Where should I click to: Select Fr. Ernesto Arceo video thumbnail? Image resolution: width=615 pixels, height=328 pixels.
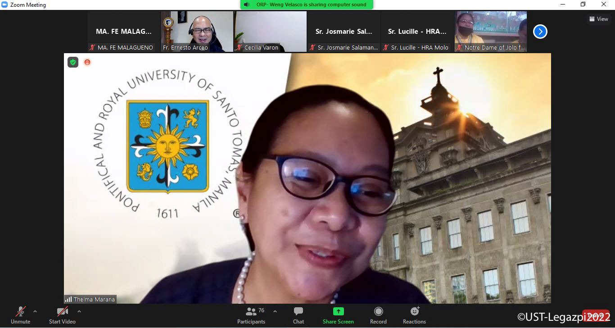pos(197,31)
